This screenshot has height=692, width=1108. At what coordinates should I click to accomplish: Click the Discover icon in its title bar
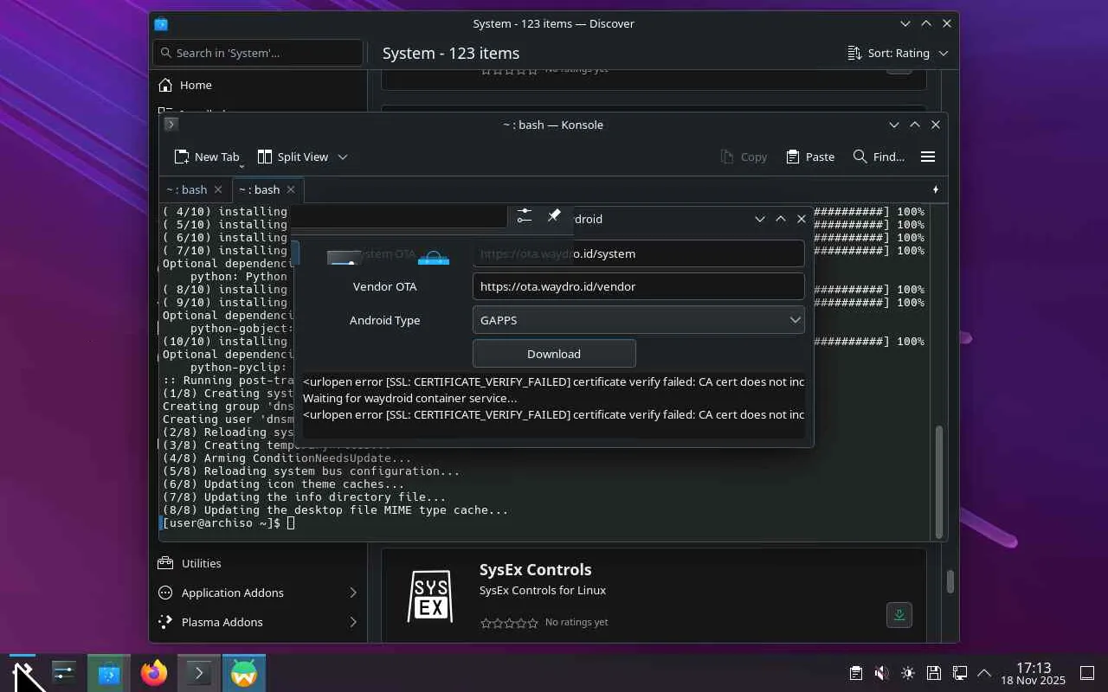click(161, 24)
